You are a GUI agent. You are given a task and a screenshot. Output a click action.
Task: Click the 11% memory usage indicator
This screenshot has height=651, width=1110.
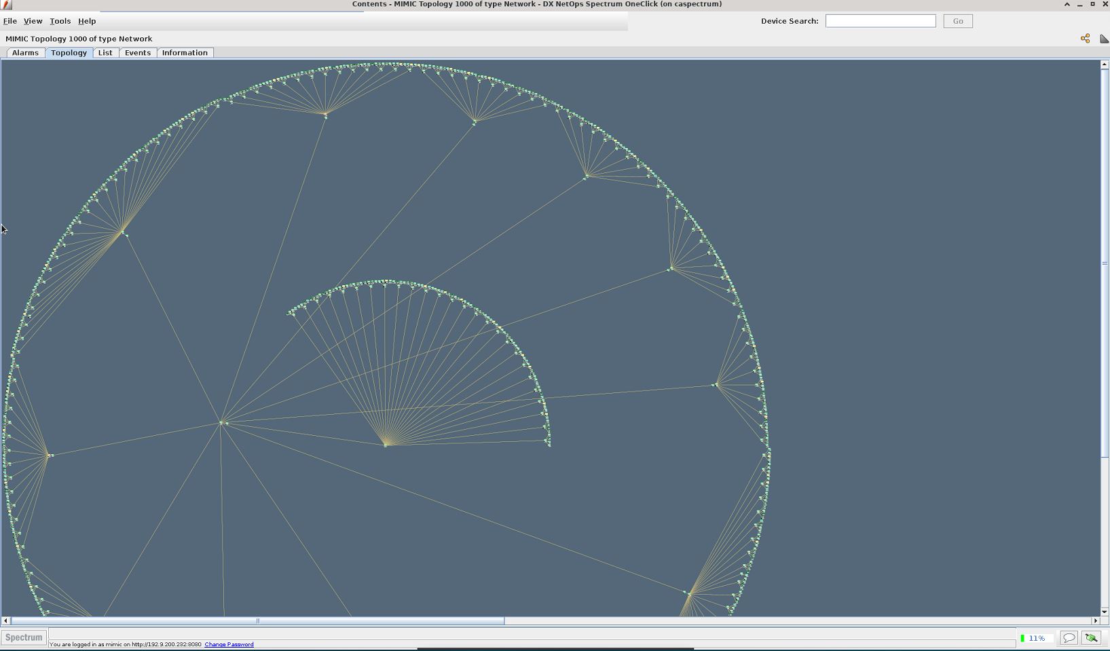[1036, 638]
